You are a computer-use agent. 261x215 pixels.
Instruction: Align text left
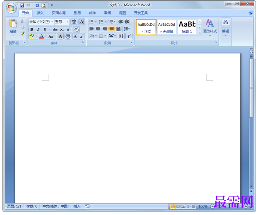(x=91, y=29)
